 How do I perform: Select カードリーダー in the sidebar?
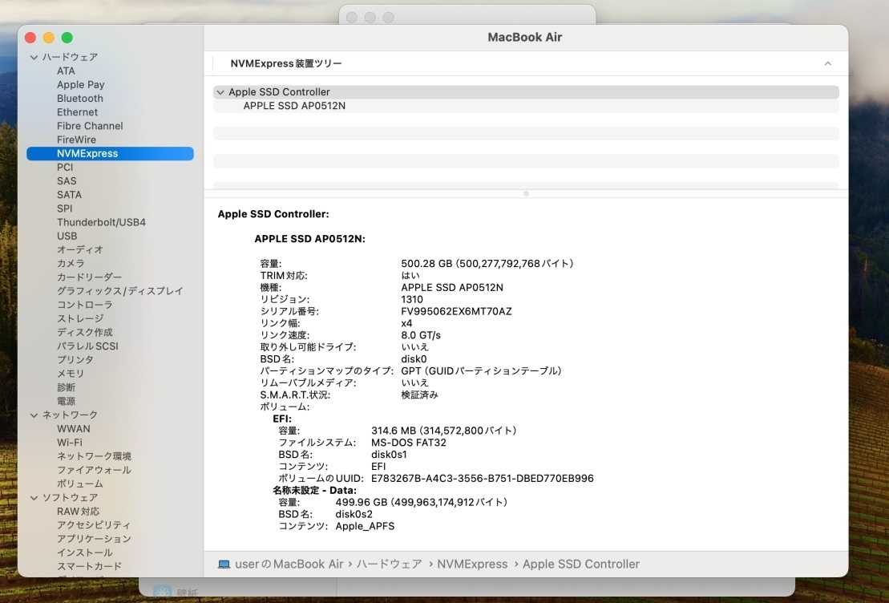tap(89, 277)
